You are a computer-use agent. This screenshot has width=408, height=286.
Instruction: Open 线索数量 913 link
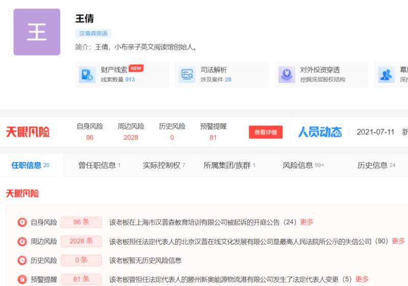[118, 80]
